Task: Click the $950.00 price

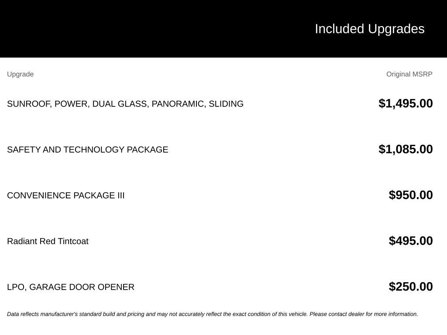Action: pyautogui.click(x=410, y=195)
